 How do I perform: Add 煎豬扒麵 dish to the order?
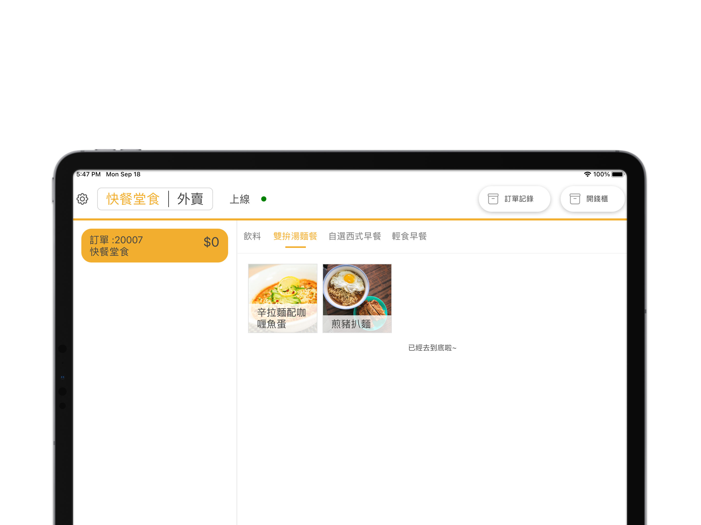[357, 298]
